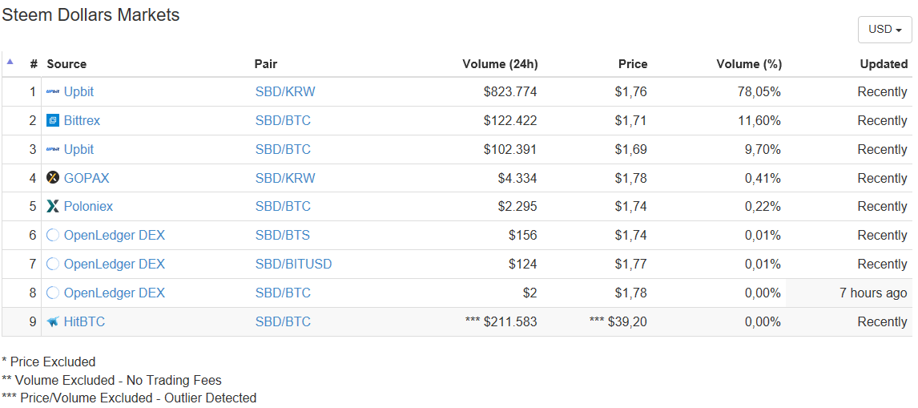Click the Poloniex exchange icon
This screenshot has width=918, height=408.
click(53, 206)
